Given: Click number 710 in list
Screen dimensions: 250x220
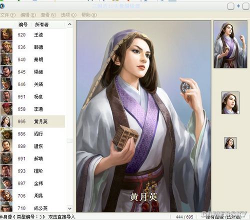Looking at the screenshot, I should point(21,208).
